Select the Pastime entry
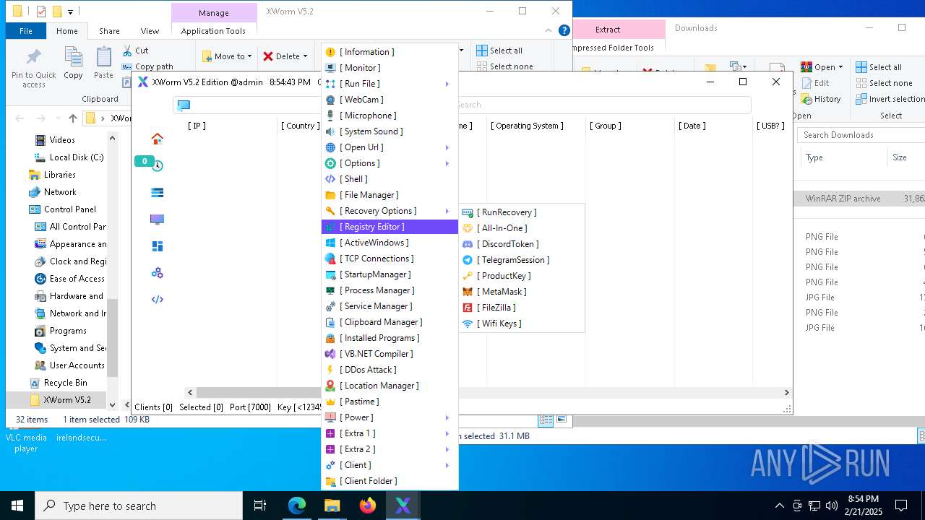This screenshot has height=520, width=925. click(x=390, y=402)
